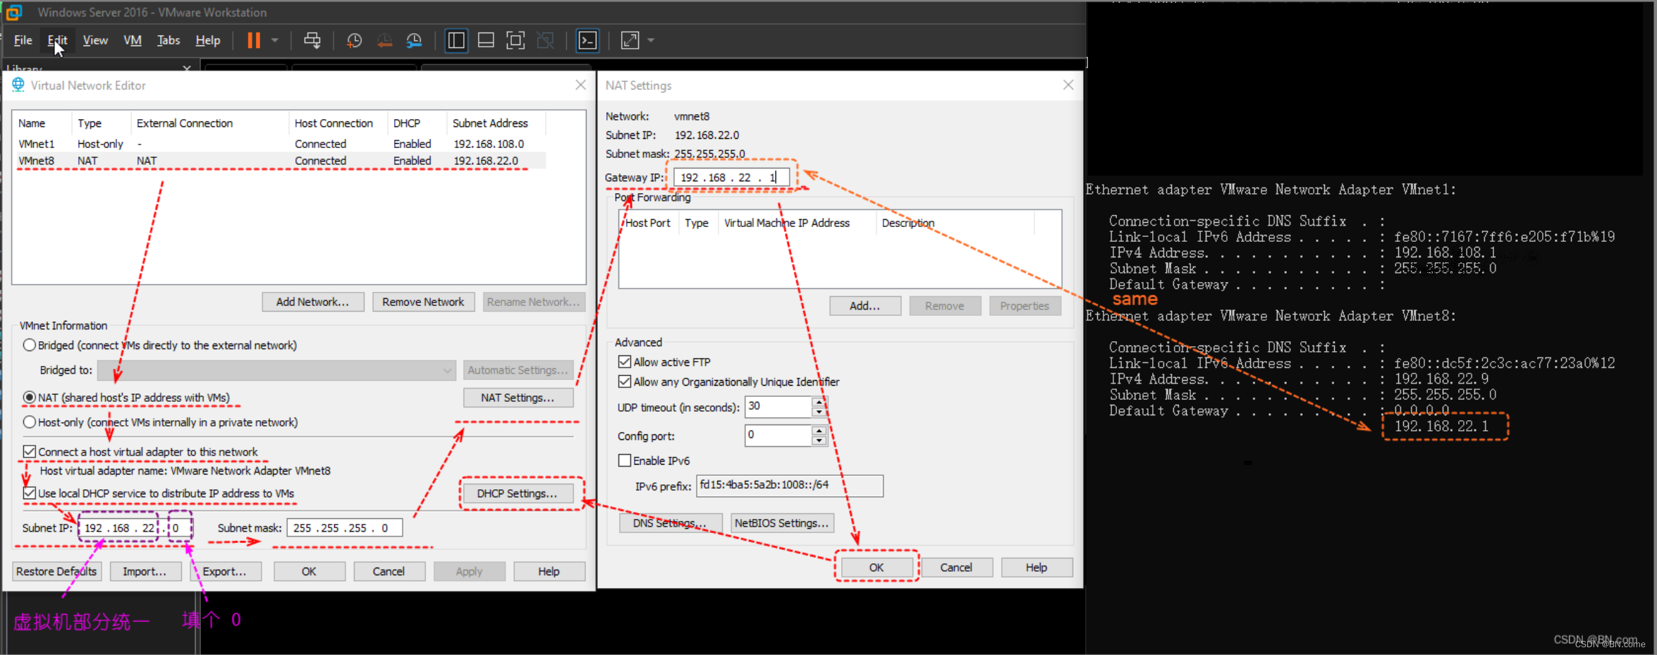The image size is (1657, 655).
Task: Toggle Allow active FTP checkbox
Action: coord(625,362)
